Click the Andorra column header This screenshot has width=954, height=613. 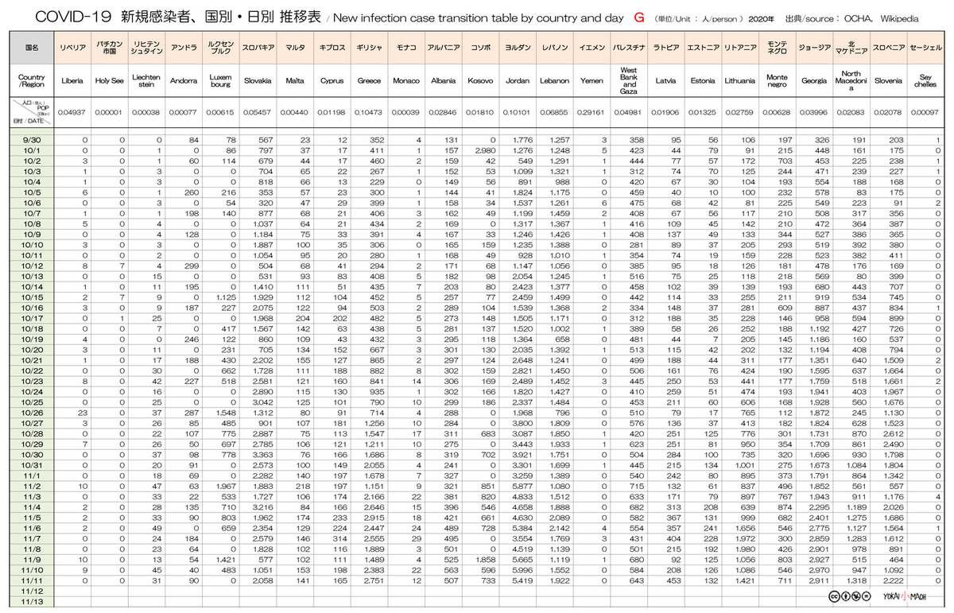184,80
